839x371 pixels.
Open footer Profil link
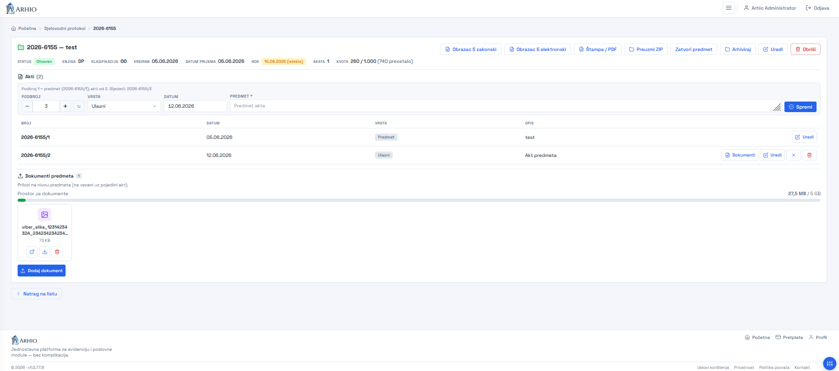coord(818,338)
